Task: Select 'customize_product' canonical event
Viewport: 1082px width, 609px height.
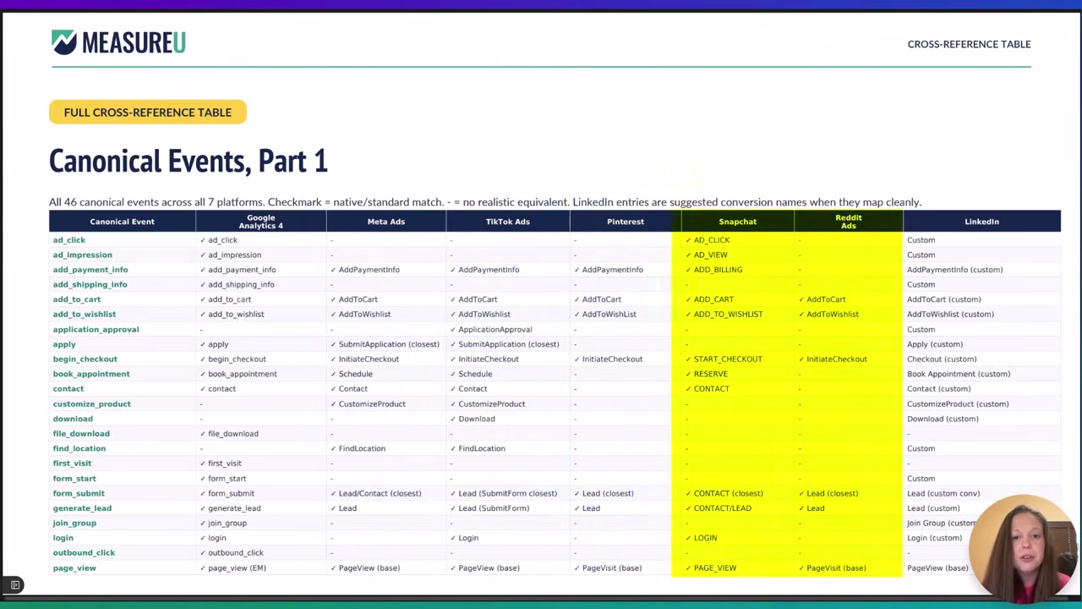Action: (91, 403)
